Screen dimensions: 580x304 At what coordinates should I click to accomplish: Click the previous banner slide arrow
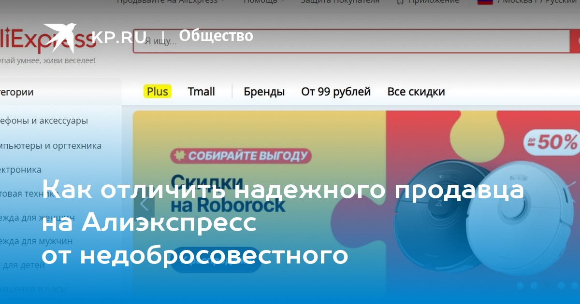[x=144, y=205]
